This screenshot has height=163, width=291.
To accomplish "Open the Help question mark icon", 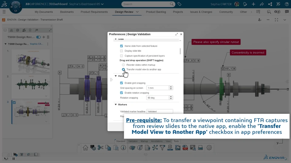I will [x=287, y=4].
